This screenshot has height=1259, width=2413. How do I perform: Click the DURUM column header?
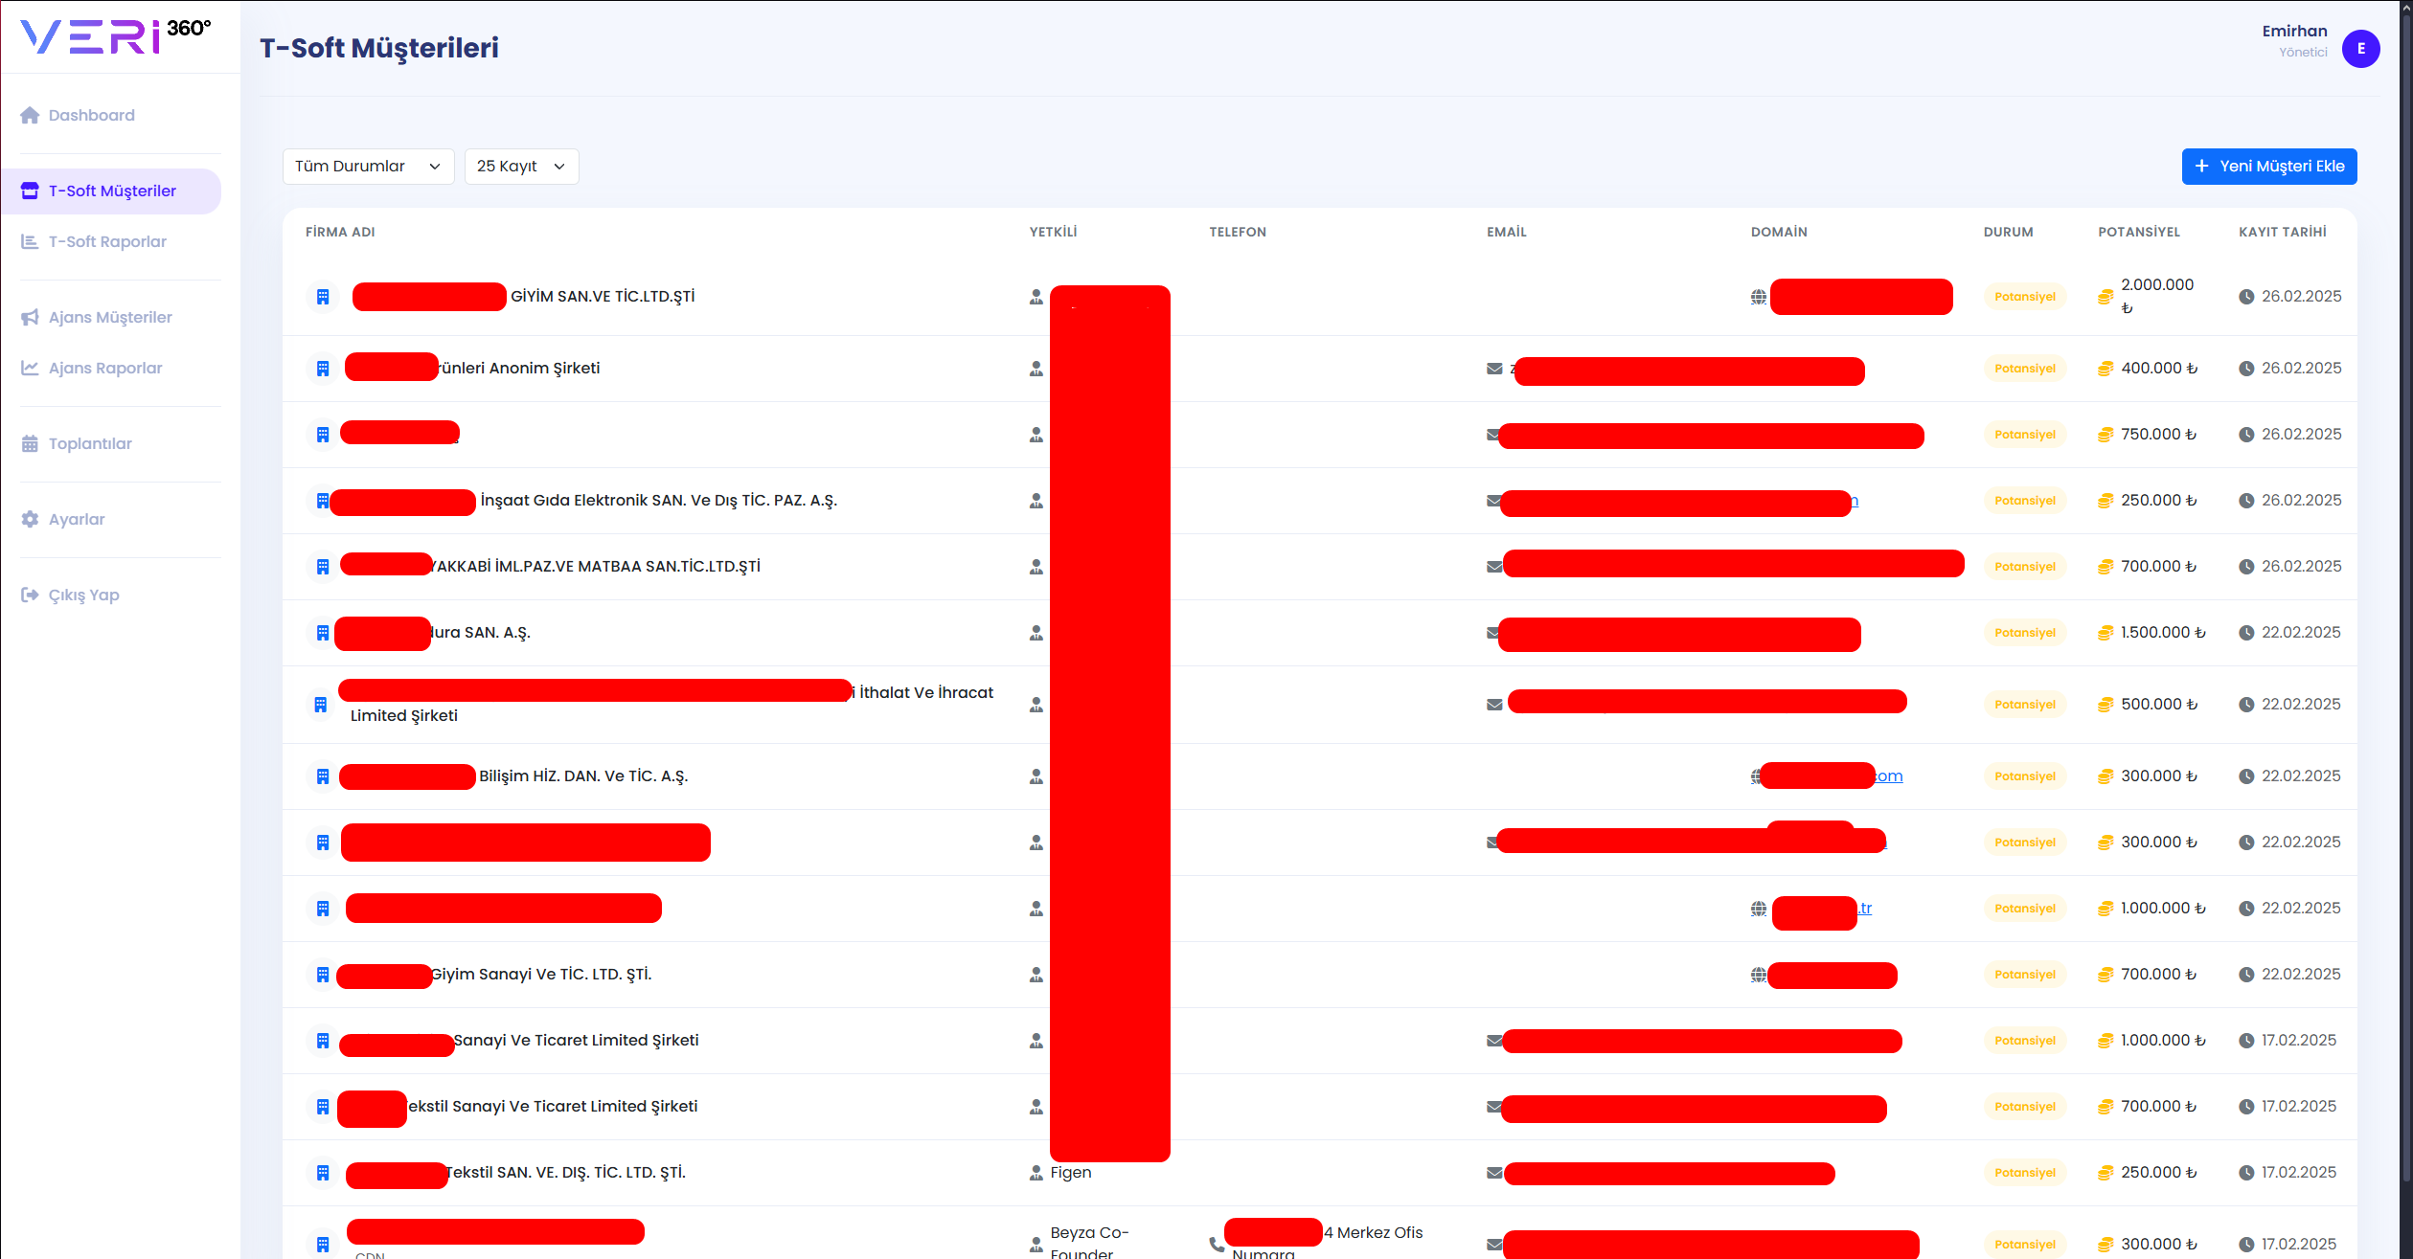coord(2009,232)
